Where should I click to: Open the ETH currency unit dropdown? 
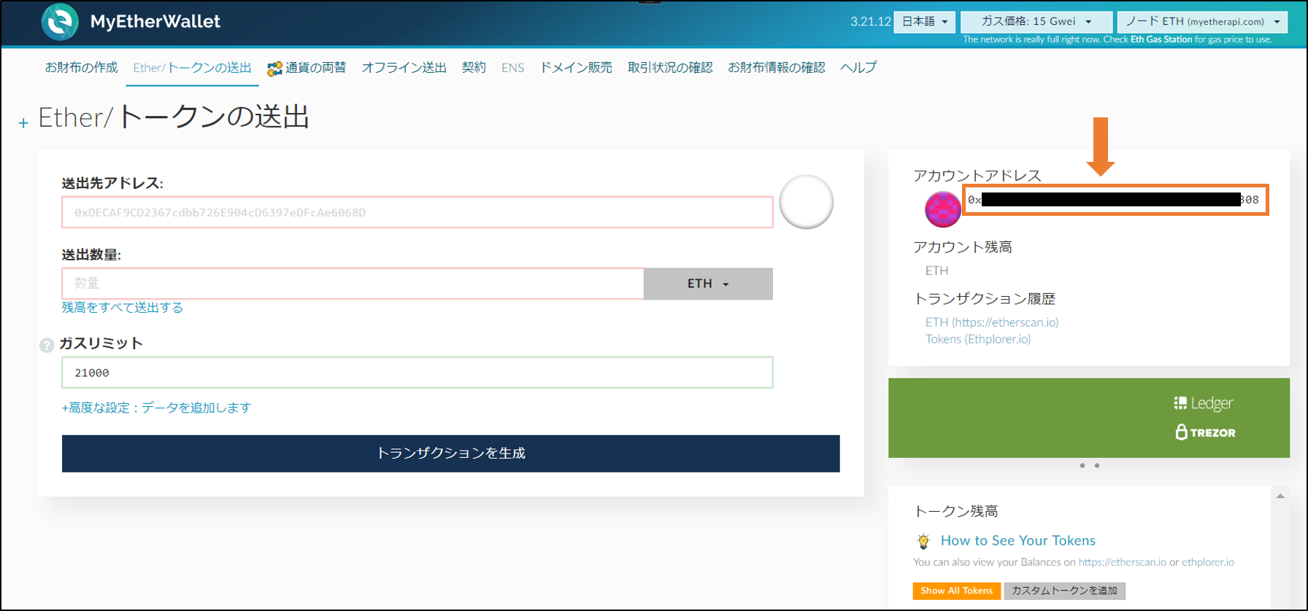click(x=708, y=284)
